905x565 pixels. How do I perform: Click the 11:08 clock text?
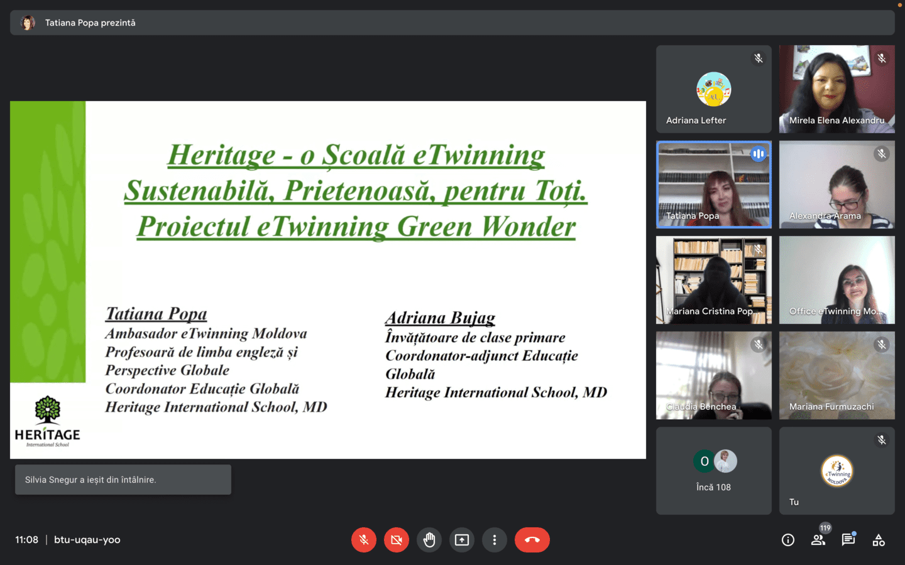click(x=27, y=540)
